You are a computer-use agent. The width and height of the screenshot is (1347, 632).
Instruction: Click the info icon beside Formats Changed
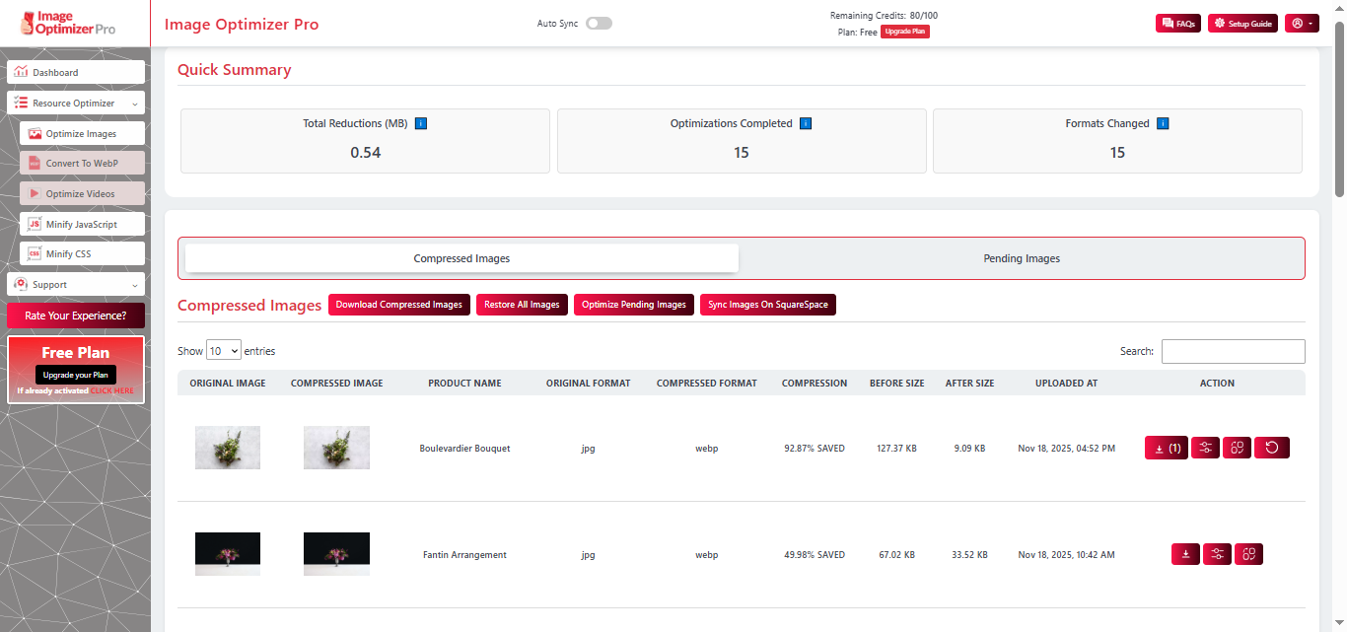point(1162,124)
